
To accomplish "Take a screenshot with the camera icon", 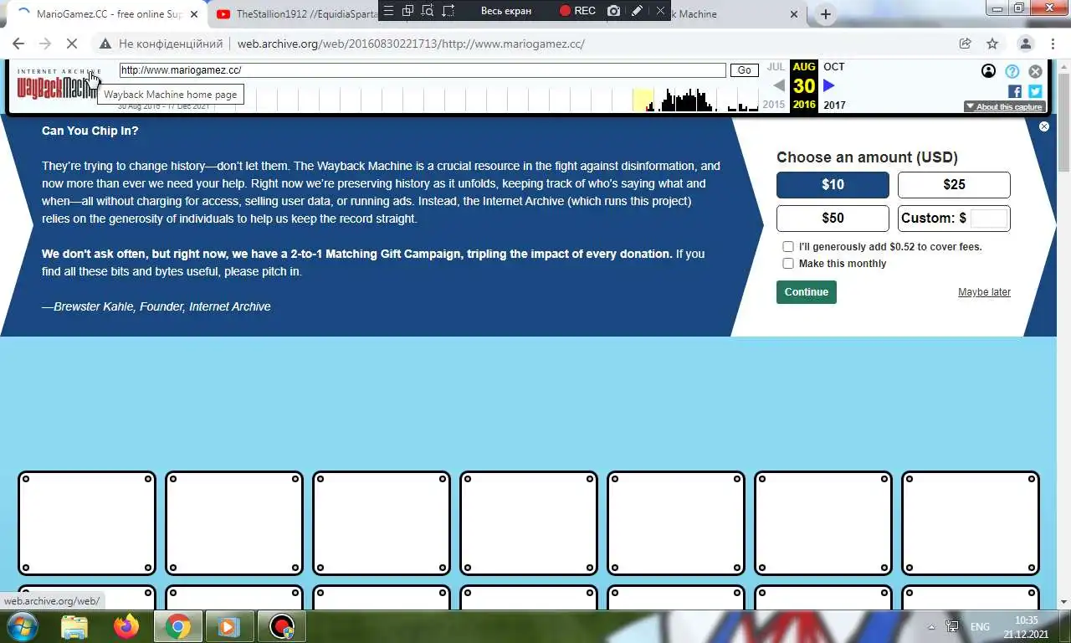I will click(614, 11).
